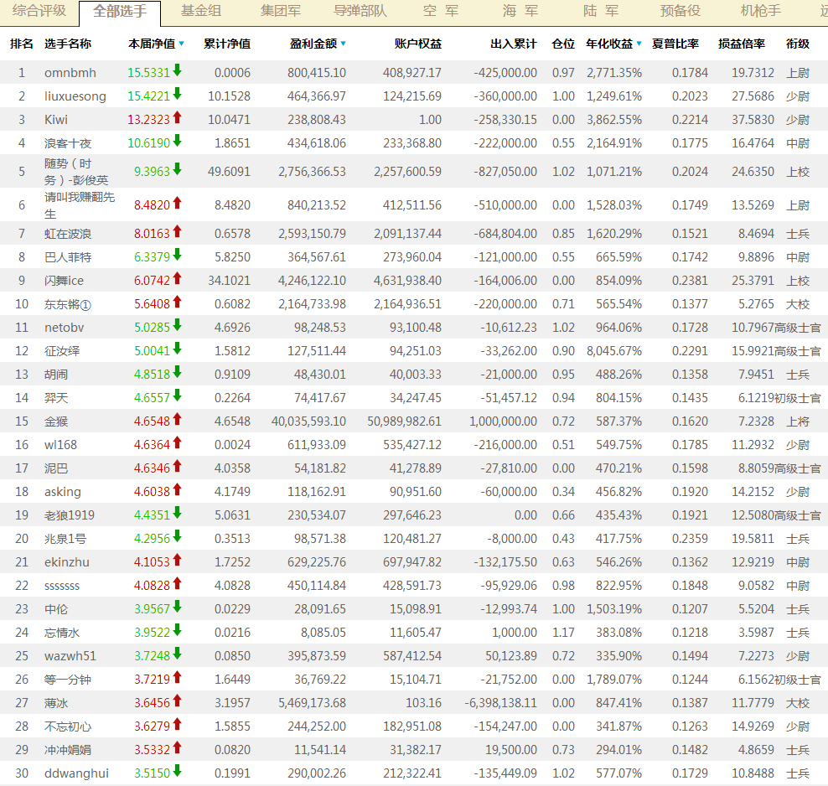Click green down arrow in 忘情水 row
This screenshot has width=828, height=786.
coord(178,631)
